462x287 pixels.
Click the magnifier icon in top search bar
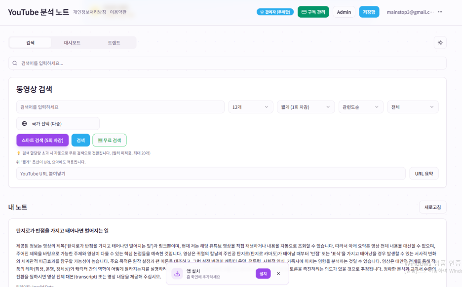(15, 63)
